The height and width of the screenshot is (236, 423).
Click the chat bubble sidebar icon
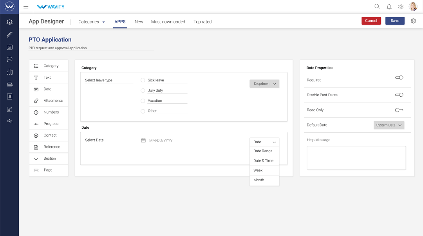(9, 59)
